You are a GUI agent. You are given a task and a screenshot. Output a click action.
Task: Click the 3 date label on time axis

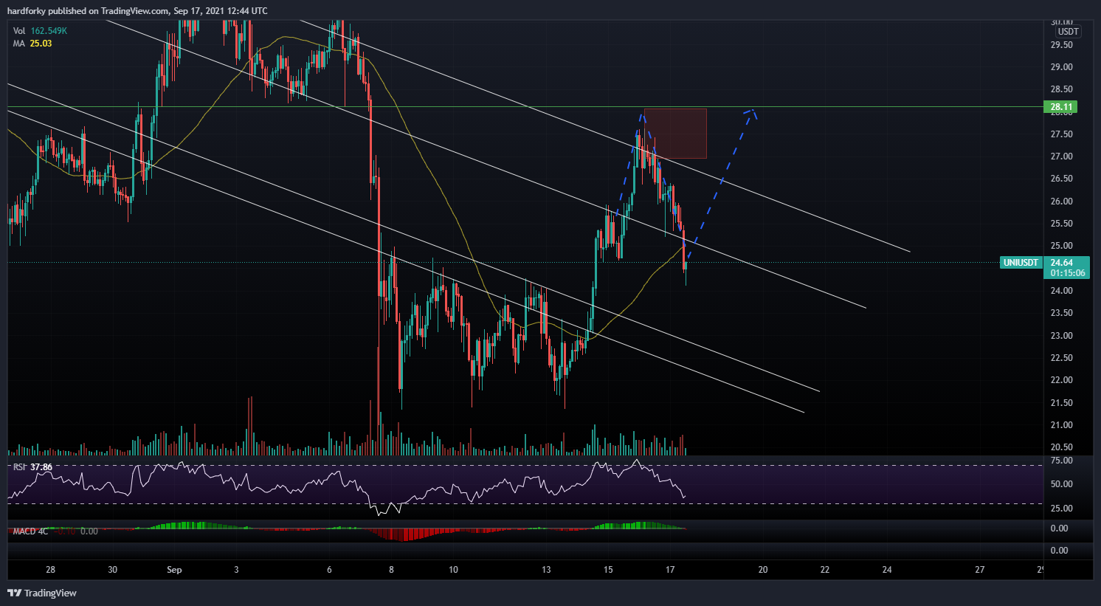236,570
